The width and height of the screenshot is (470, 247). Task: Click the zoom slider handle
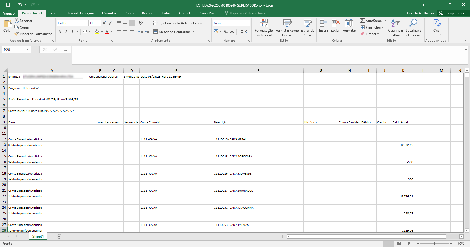click(x=434, y=244)
